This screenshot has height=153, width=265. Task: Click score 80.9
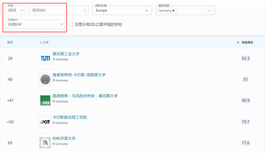(x=246, y=100)
